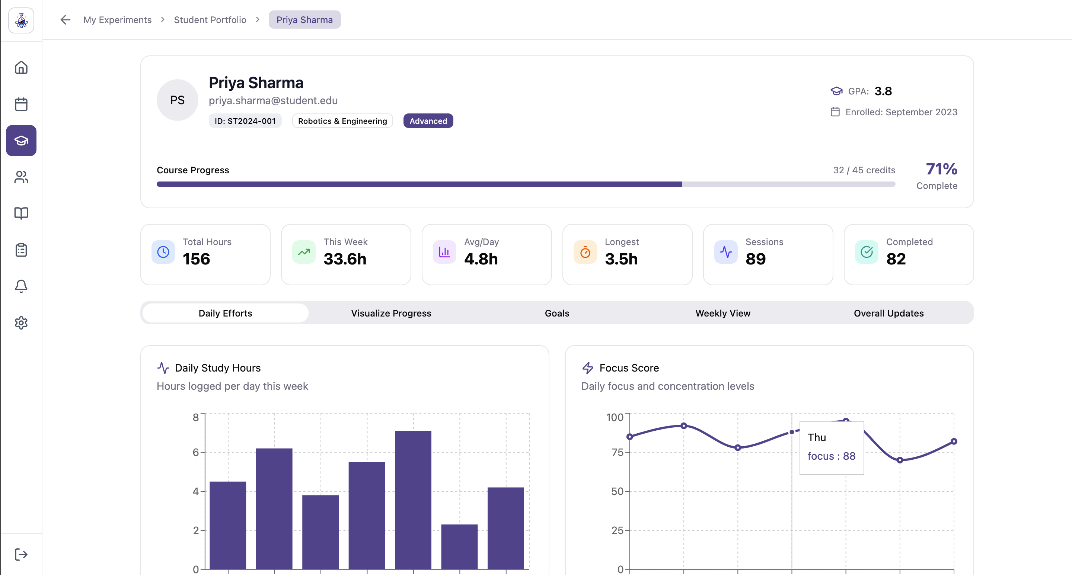
Task: Open the open-book Library icon
Action: pos(21,213)
